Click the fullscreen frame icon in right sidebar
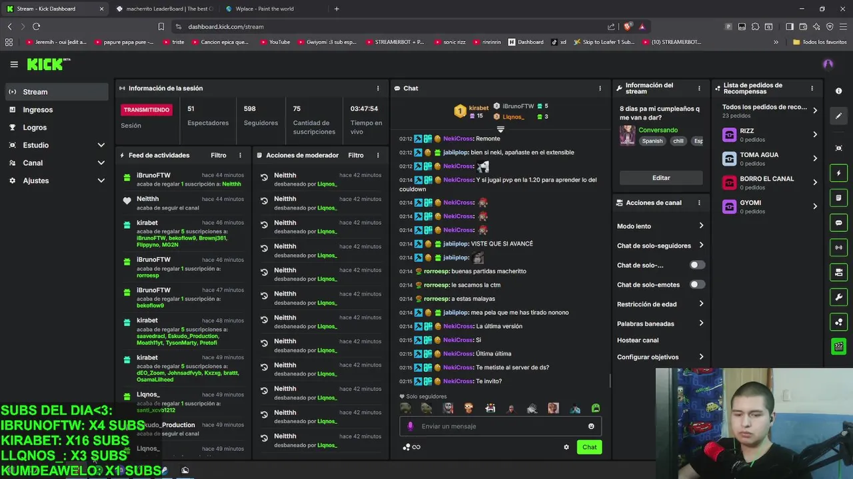853x479 pixels. [839, 148]
